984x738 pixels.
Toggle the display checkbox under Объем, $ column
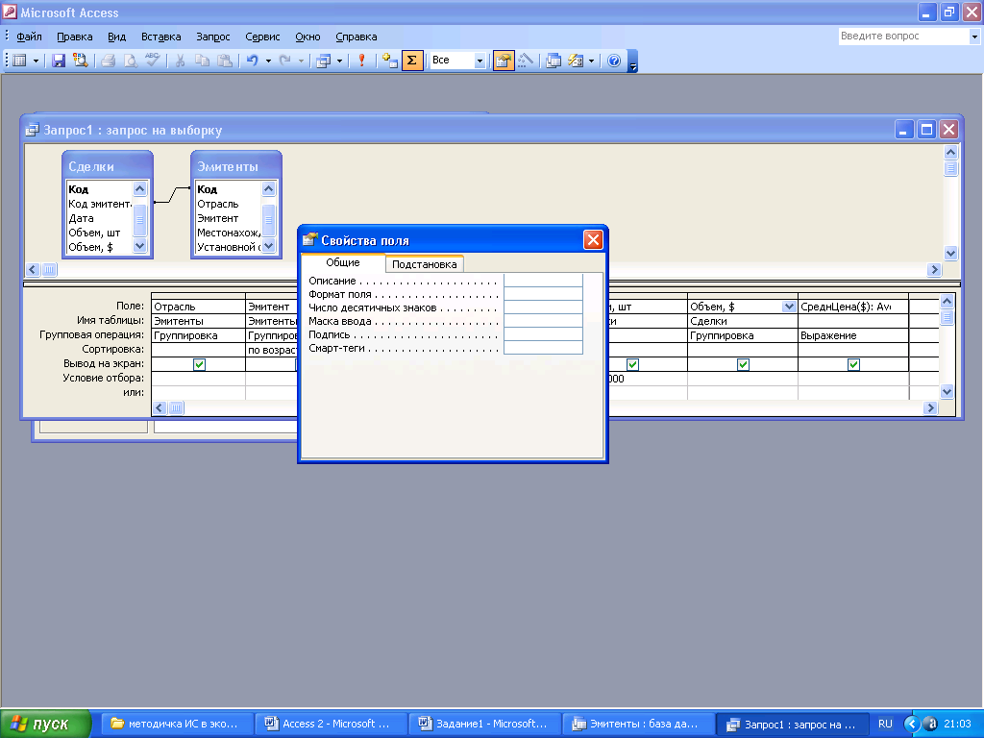point(743,364)
